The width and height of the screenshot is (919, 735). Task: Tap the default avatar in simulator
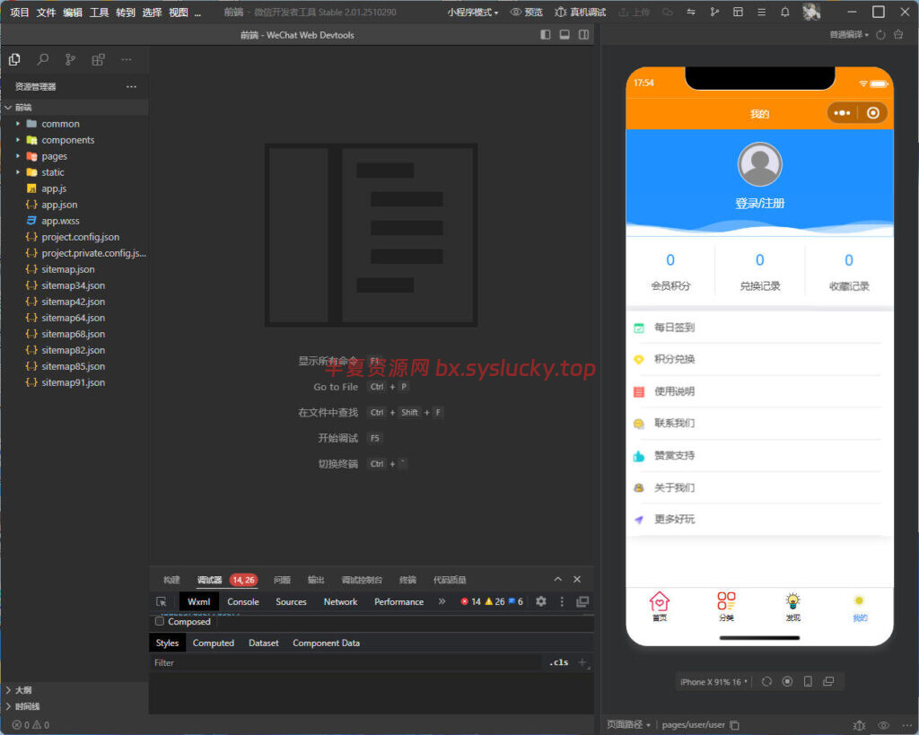(759, 165)
